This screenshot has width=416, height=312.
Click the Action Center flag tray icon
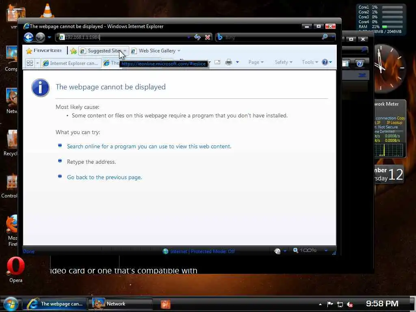point(330,304)
